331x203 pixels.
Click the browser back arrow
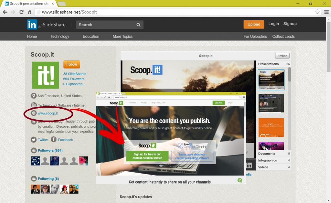[5, 12]
